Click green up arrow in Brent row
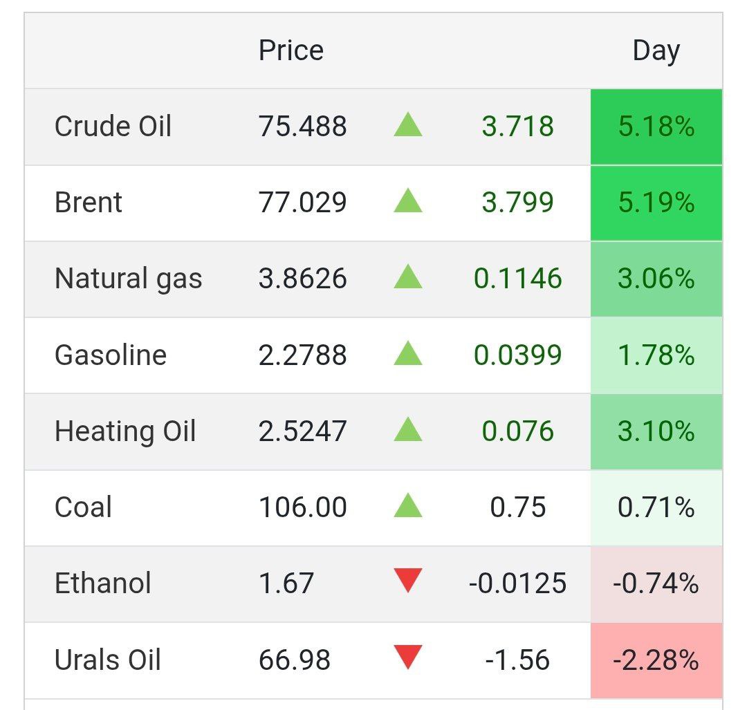 pyautogui.click(x=407, y=202)
